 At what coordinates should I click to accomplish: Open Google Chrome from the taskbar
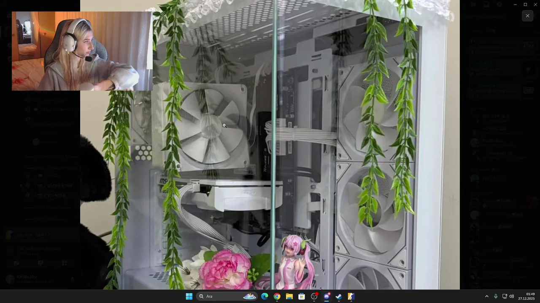coord(277,296)
